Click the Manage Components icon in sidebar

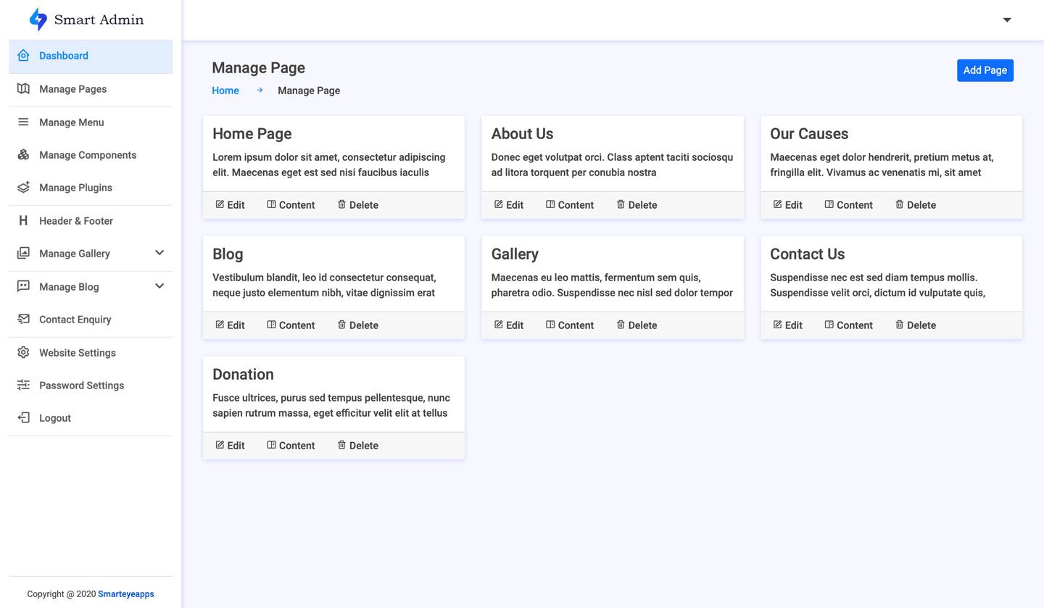(x=23, y=154)
